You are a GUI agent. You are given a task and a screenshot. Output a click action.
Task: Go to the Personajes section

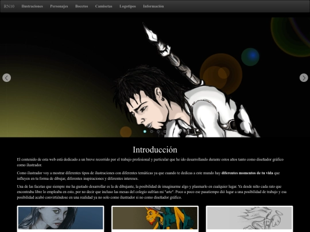pyautogui.click(x=59, y=6)
